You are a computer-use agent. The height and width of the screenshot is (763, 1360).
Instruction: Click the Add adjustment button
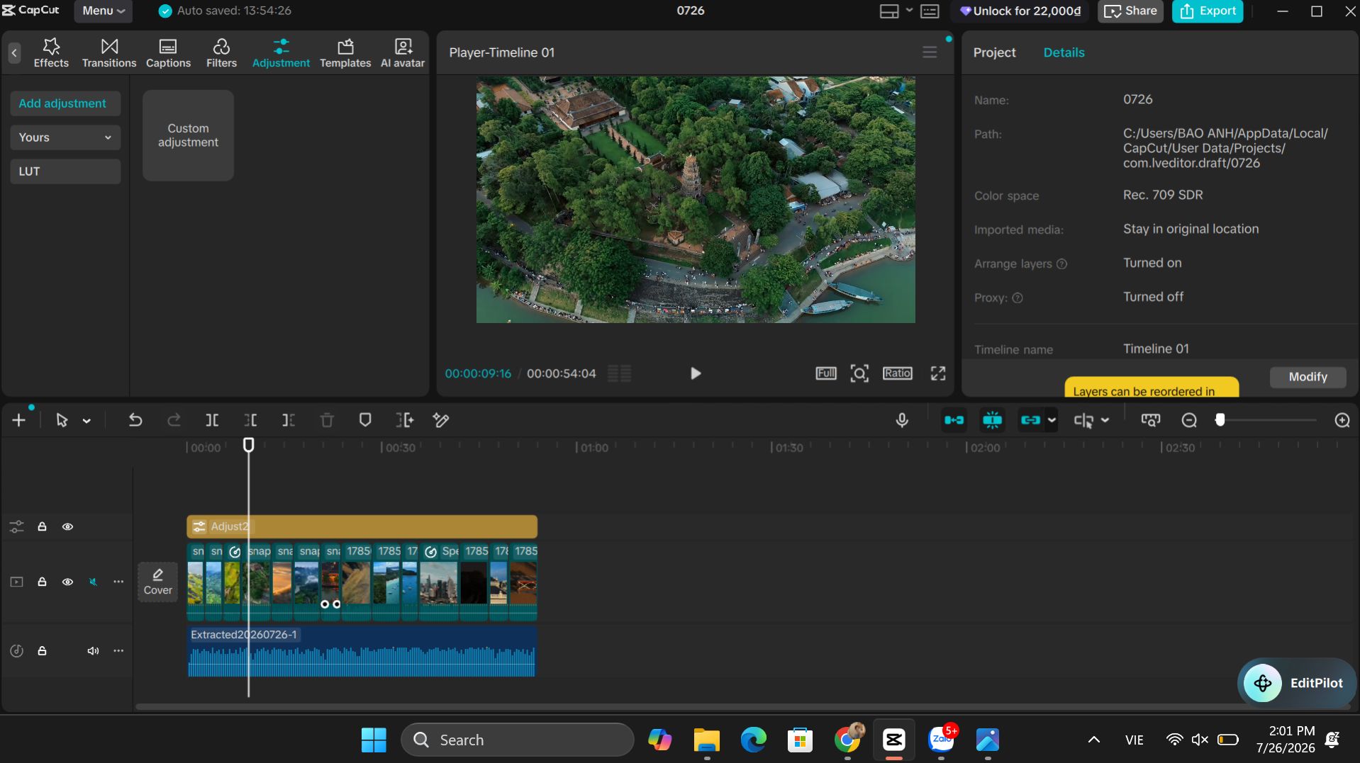click(65, 103)
